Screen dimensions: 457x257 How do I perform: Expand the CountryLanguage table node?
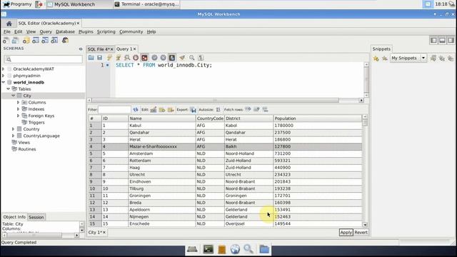[13, 136]
